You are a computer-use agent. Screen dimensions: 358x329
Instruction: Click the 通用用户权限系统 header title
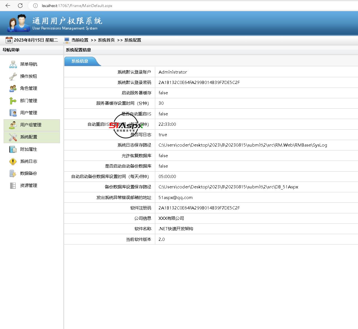[67, 21]
